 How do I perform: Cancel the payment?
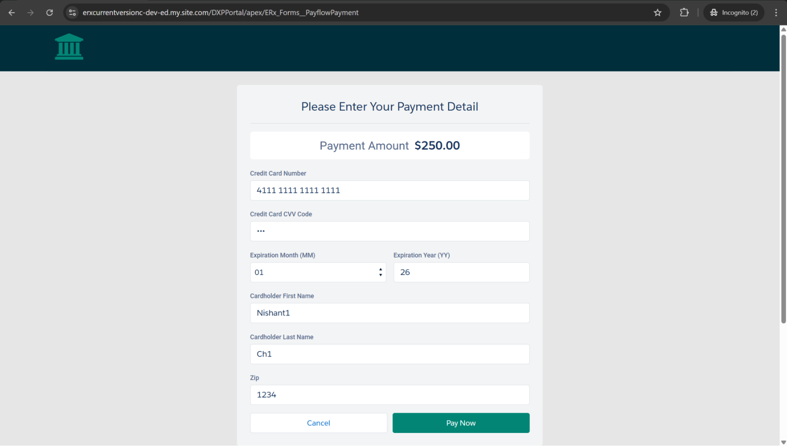[x=318, y=423]
